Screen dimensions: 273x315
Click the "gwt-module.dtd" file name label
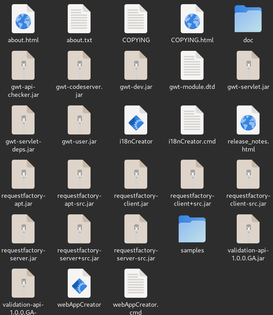click(x=192, y=87)
